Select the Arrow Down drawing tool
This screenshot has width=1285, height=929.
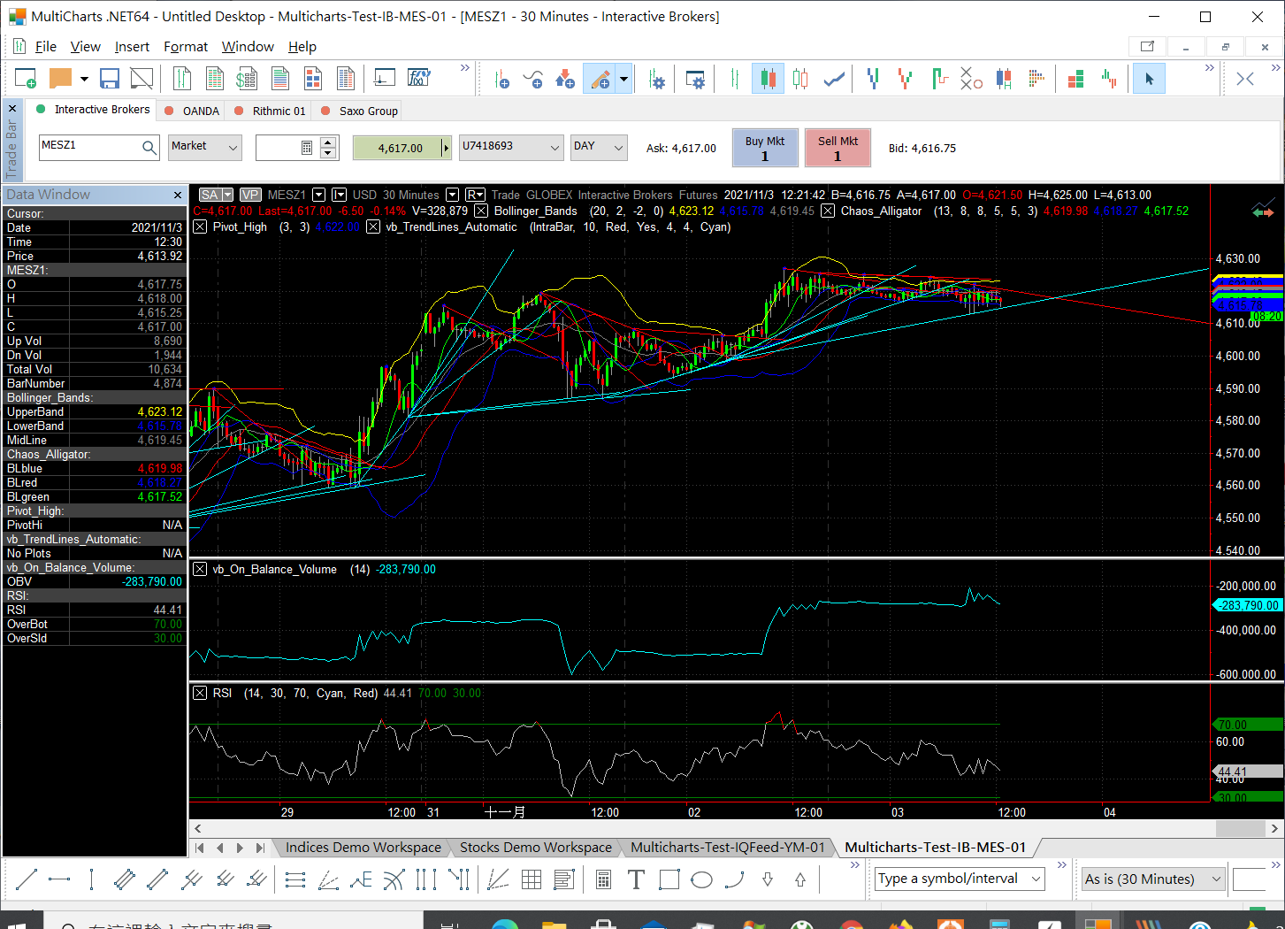click(x=768, y=879)
